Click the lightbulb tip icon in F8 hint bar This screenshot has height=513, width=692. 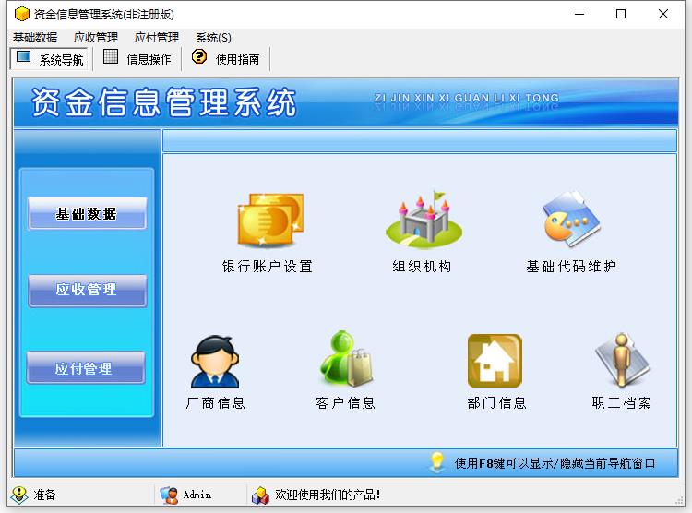coord(437,462)
